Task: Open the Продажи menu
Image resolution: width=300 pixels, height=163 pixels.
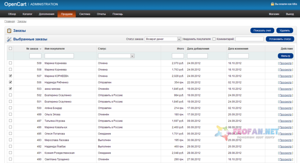Action: [67, 14]
